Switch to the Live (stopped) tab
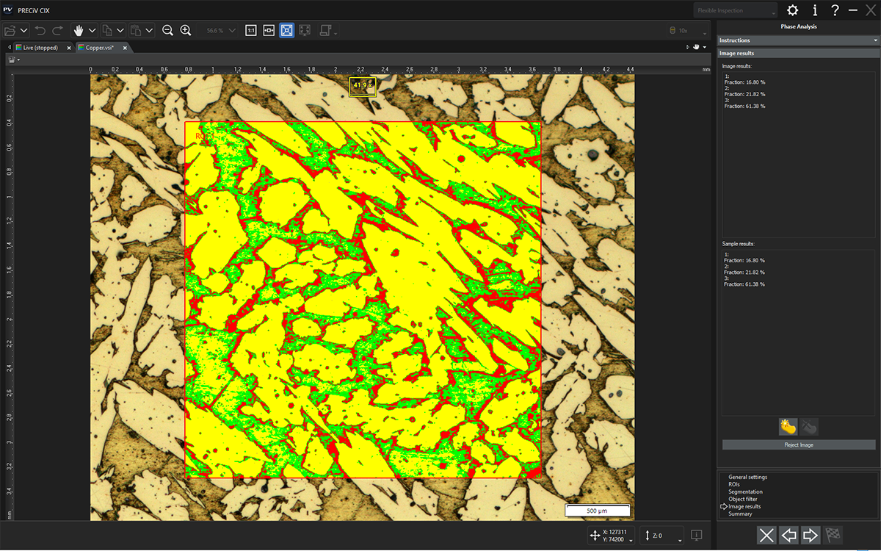This screenshot has width=881, height=551. click(x=40, y=48)
